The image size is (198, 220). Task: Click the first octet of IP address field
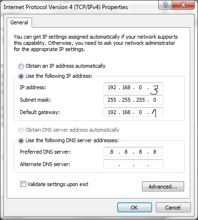(x=112, y=87)
